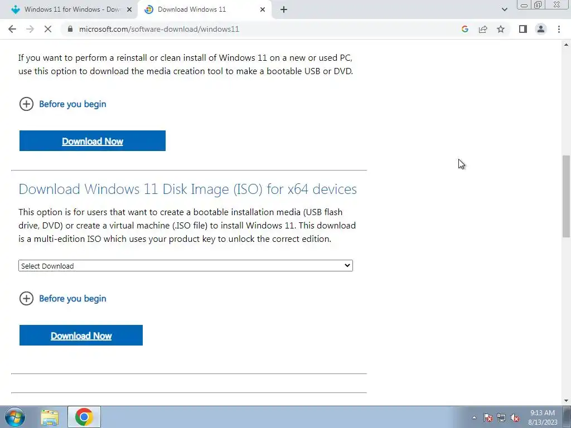Open the Action Center flag icon
Viewport: 571px width, 428px height.
tap(488, 417)
